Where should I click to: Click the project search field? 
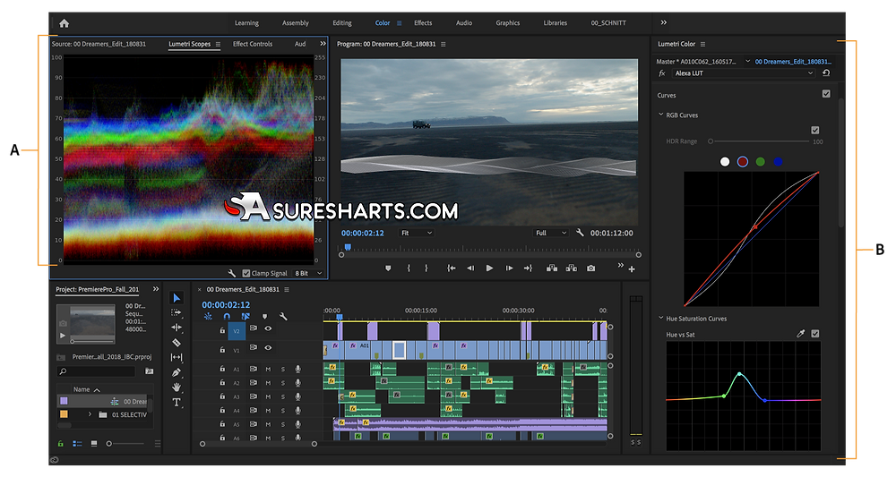click(x=96, y=371)
